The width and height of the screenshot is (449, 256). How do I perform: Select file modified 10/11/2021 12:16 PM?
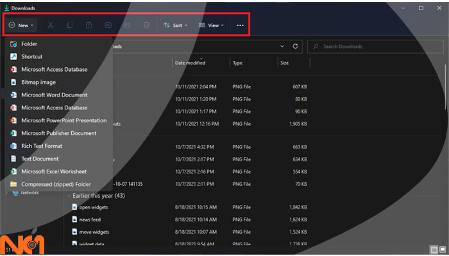[197, 124]
